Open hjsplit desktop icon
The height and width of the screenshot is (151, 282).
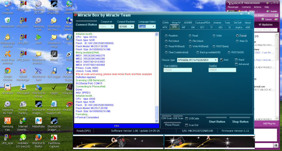pos(54,89)
